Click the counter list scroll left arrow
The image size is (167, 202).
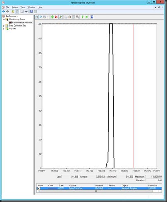click(x=38, y=191)
